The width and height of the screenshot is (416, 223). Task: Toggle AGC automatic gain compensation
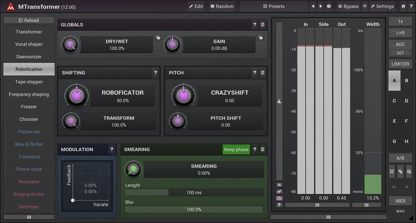pos(401,44)
